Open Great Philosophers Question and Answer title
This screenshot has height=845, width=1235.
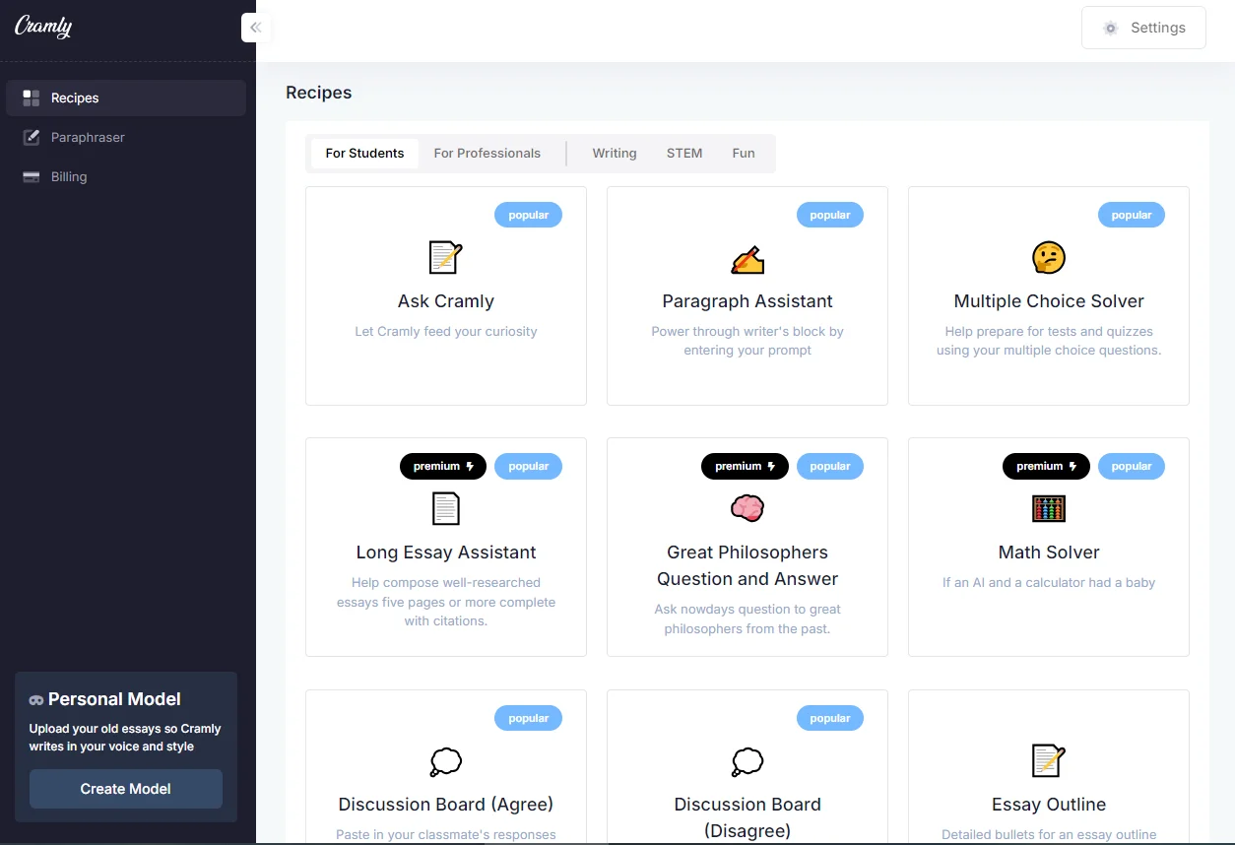pos(747,565)
